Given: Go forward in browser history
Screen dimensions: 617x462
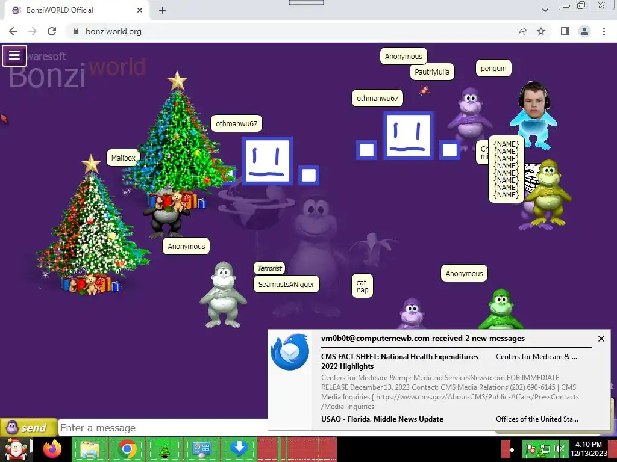Looking at the screenshot, I should 33,31.
